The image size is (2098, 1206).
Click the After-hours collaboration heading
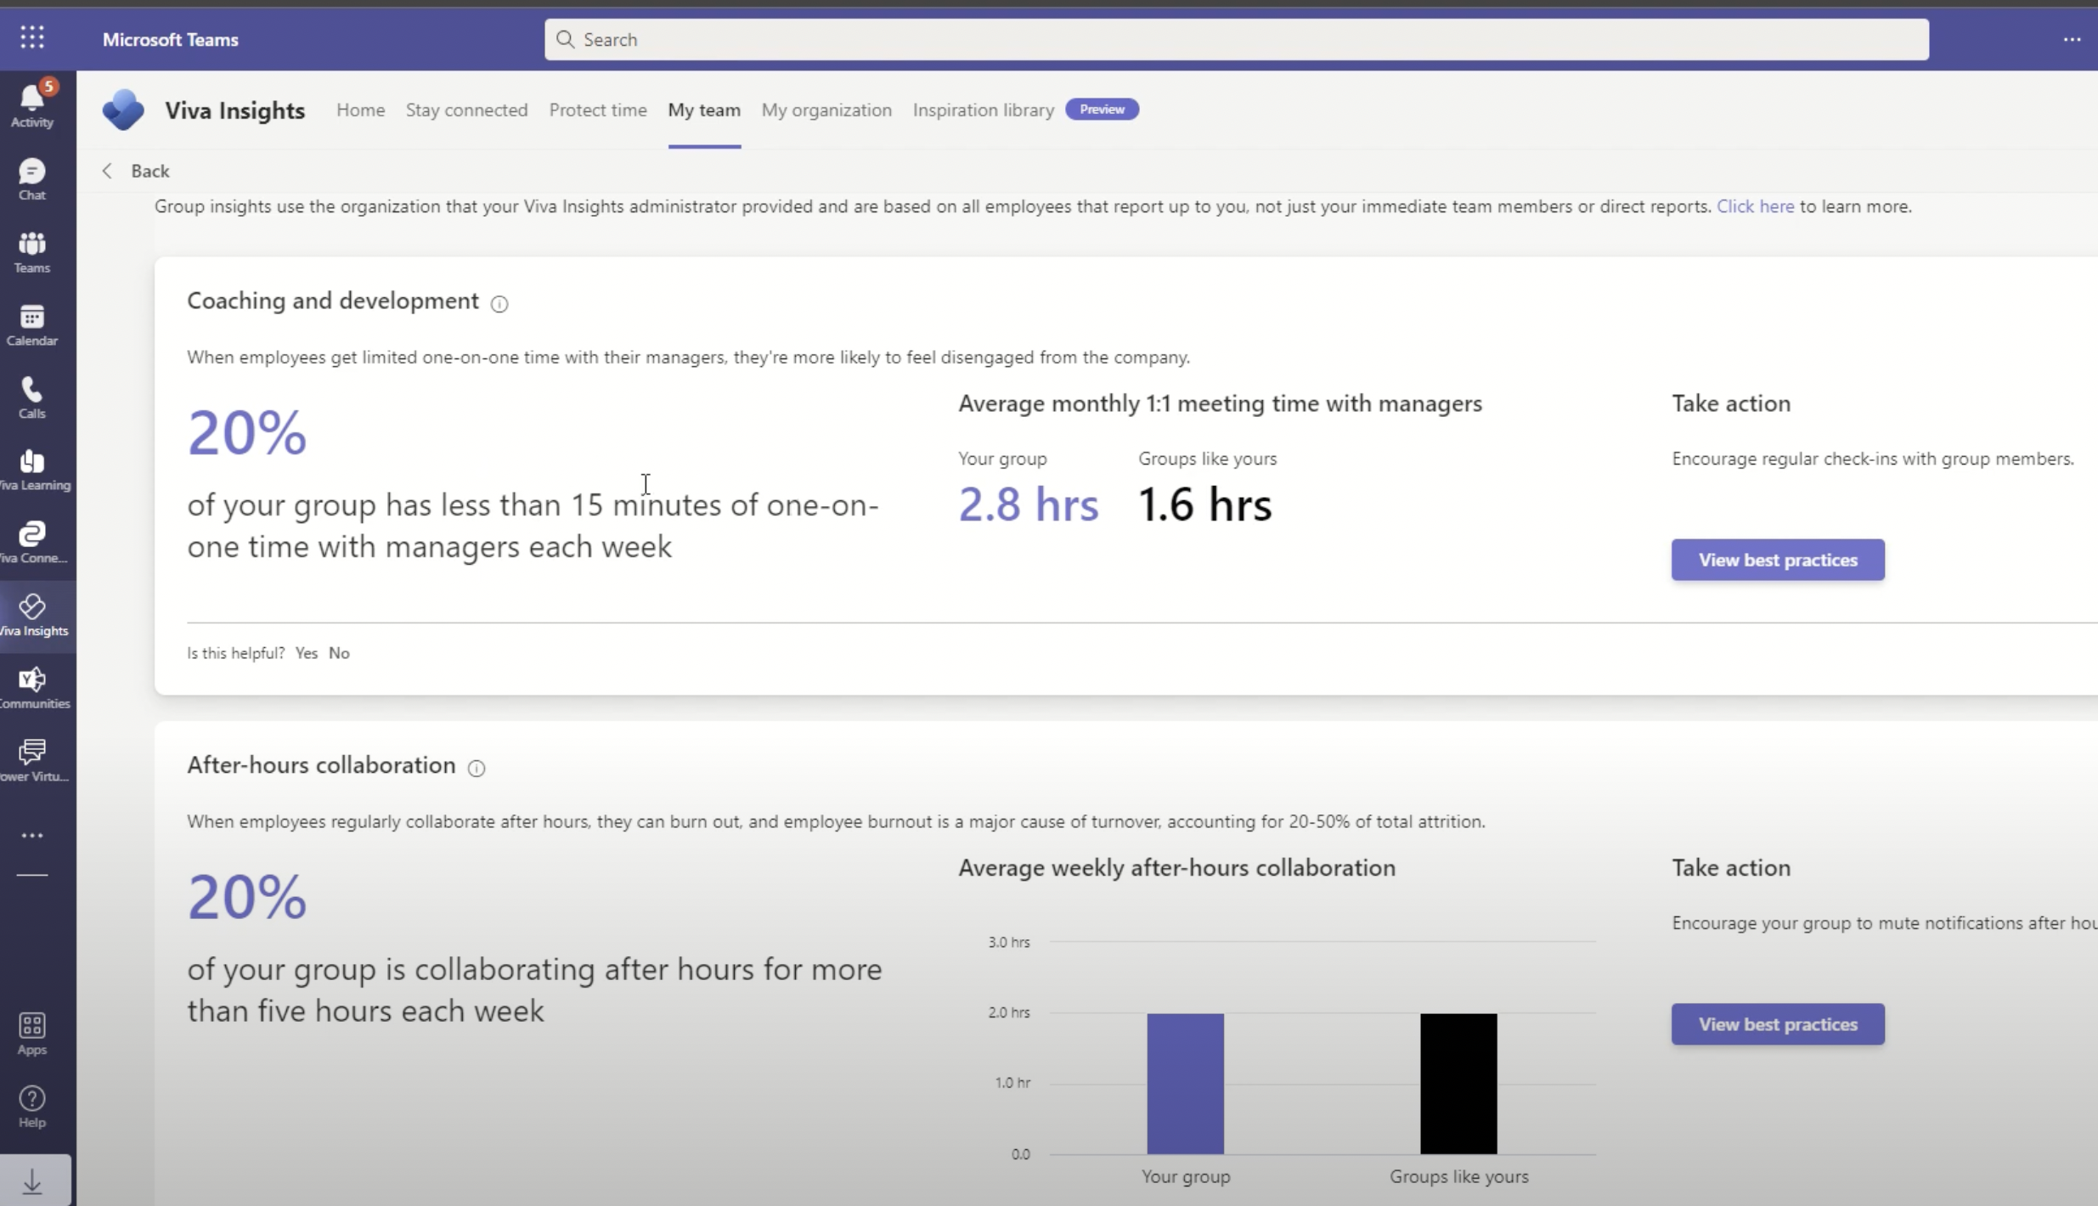tap(321, 765)
